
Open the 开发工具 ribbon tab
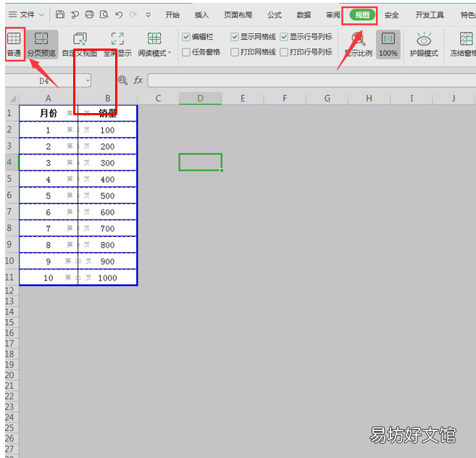430,15
